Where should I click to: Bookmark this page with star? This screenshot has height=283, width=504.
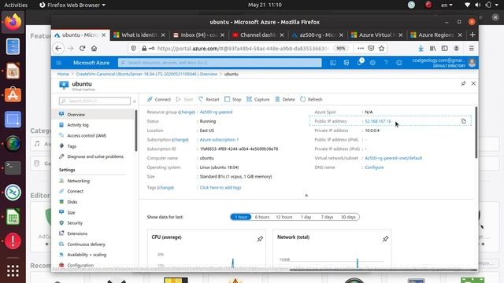381,49
